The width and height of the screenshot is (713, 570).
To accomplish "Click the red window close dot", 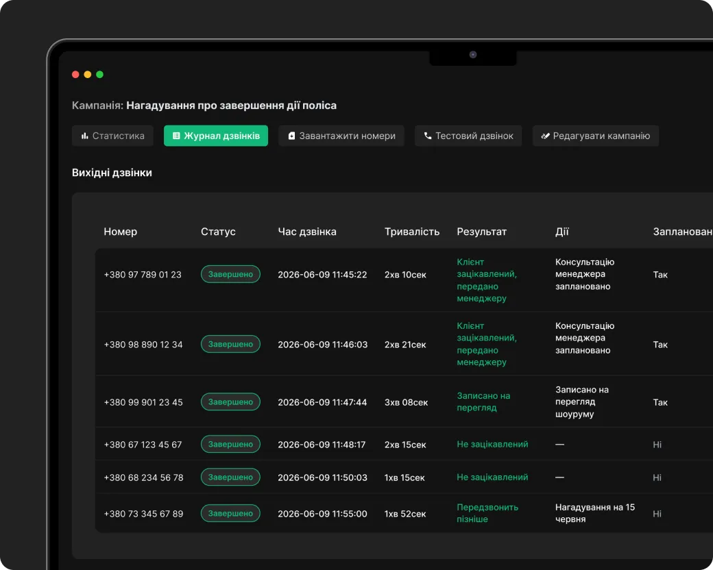I will [75, 75].
